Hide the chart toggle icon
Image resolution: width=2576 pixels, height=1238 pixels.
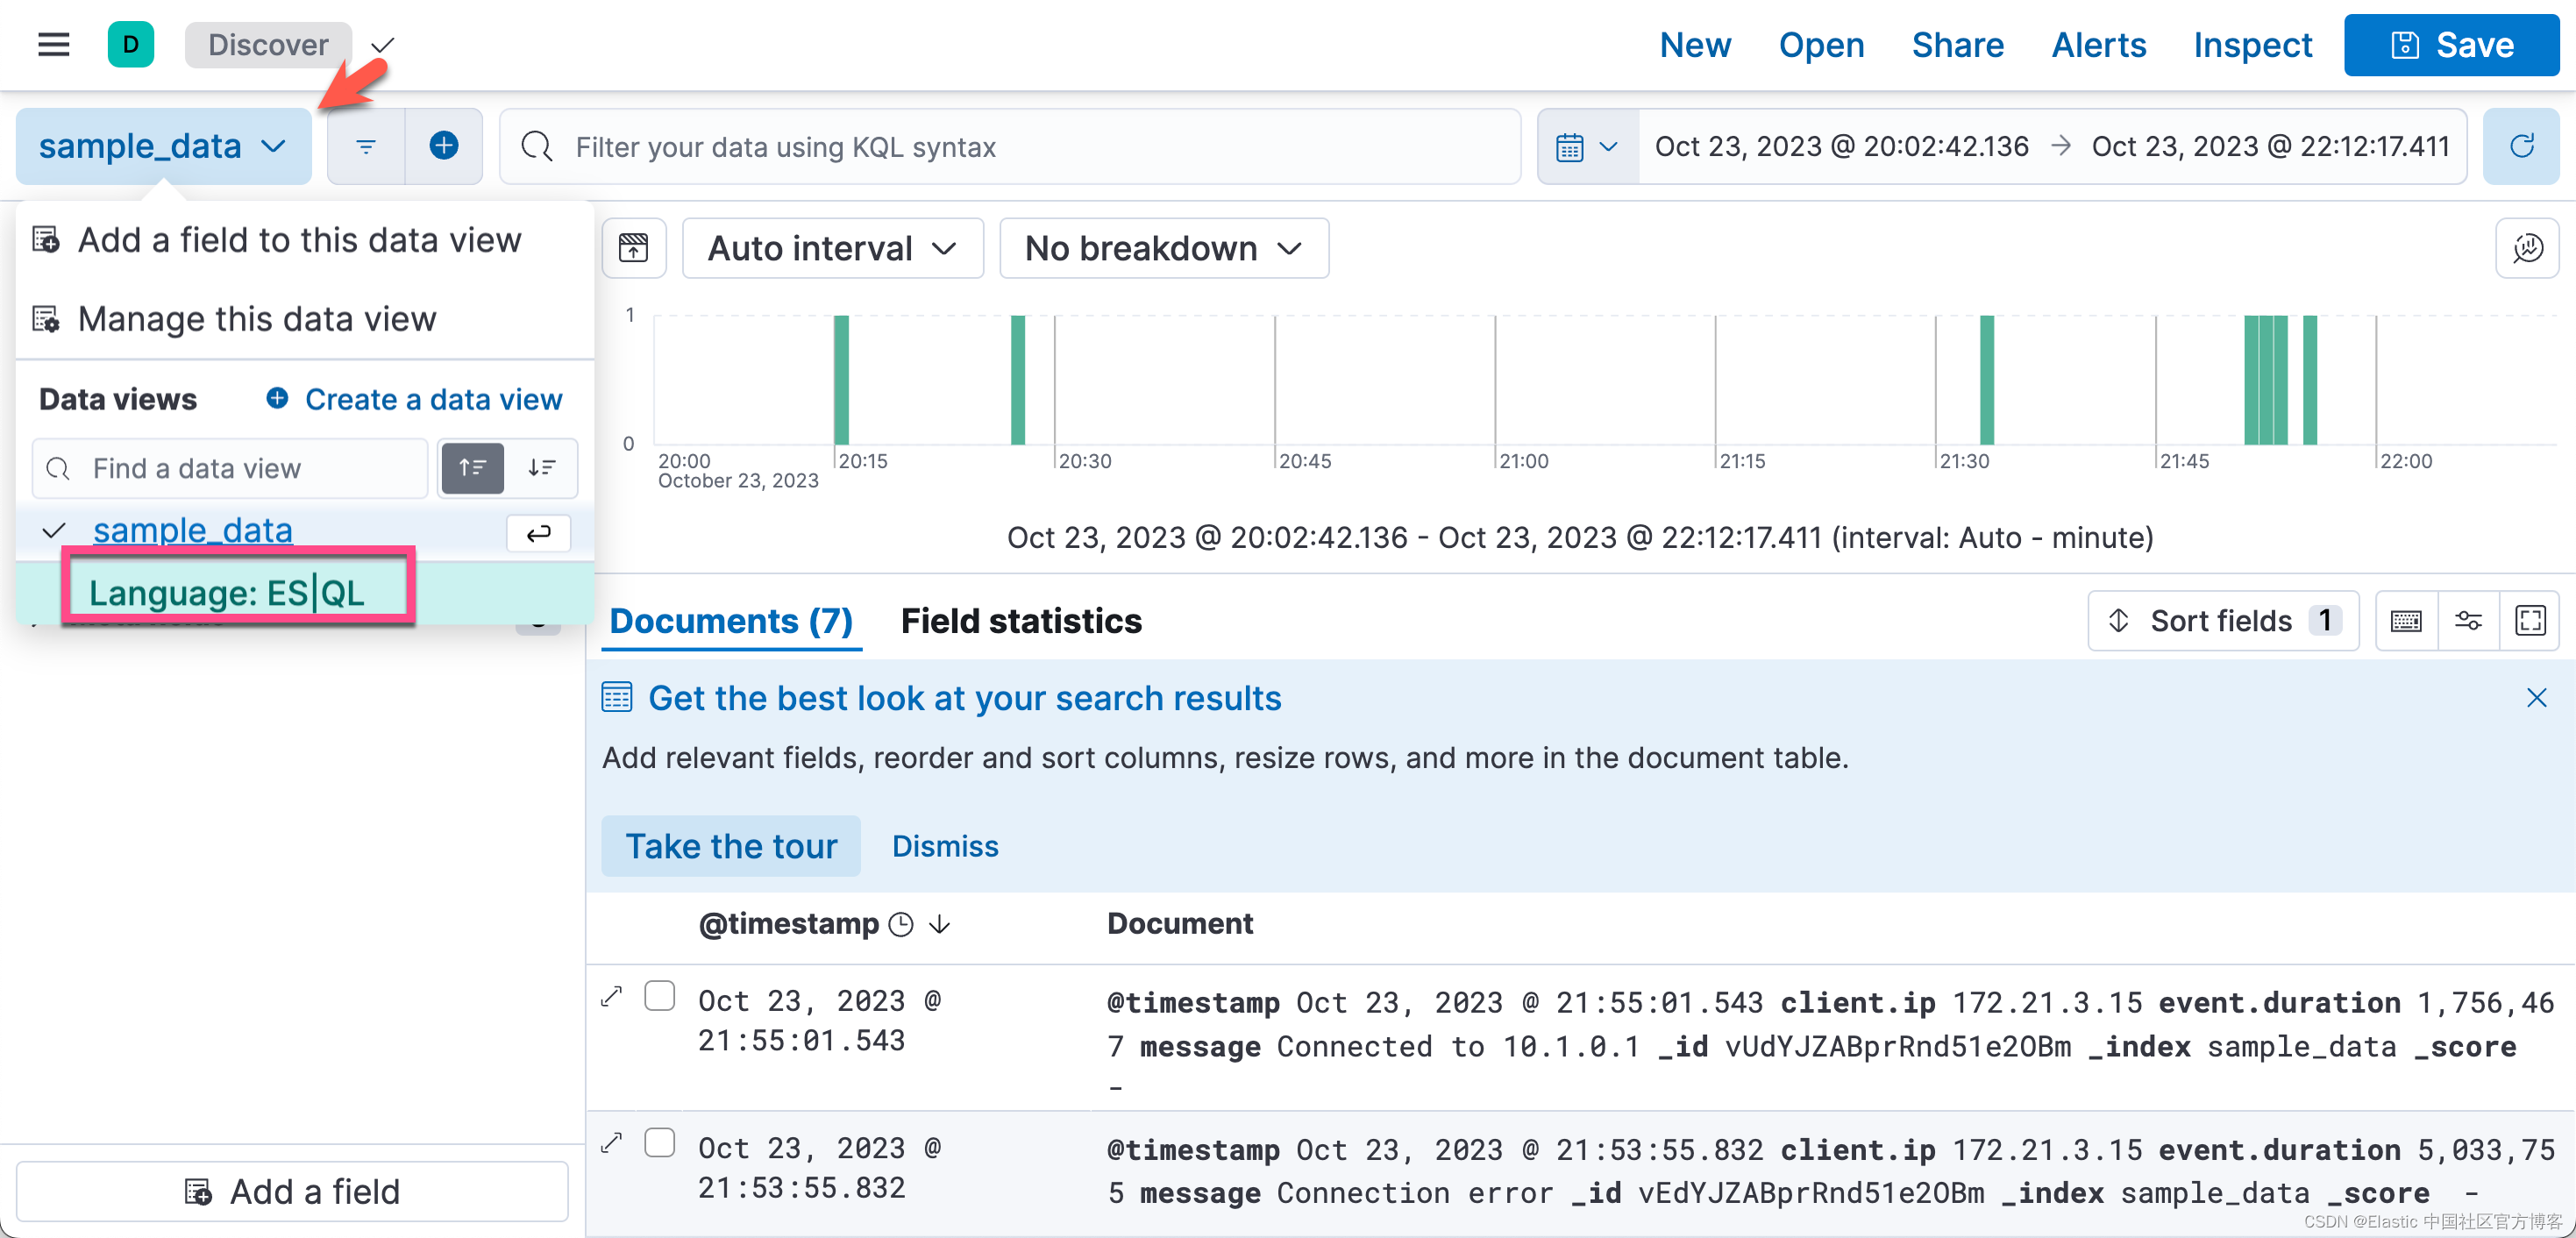pos(634,248)
